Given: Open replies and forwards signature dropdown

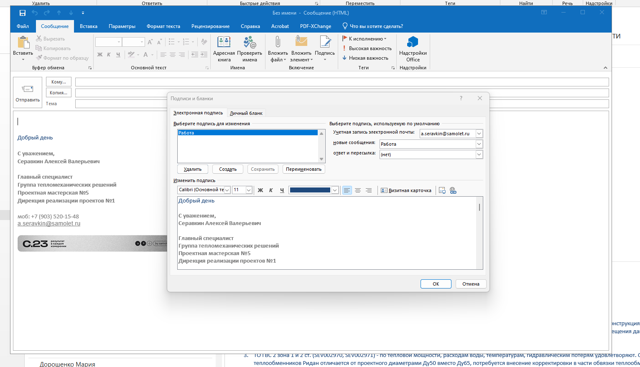Looking at the screenshot, I should (x=479, y=154).
